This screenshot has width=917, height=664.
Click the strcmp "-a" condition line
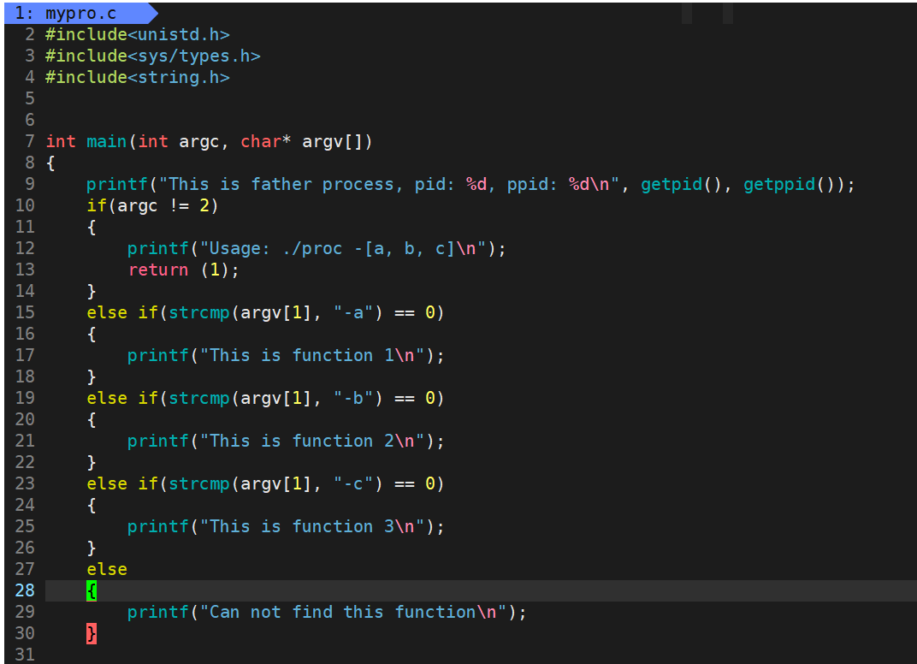point(265,312)
